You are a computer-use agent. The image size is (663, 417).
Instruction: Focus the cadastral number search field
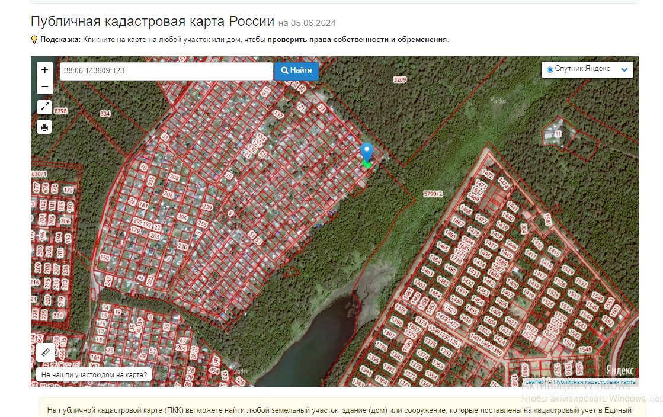pos(166,70)
